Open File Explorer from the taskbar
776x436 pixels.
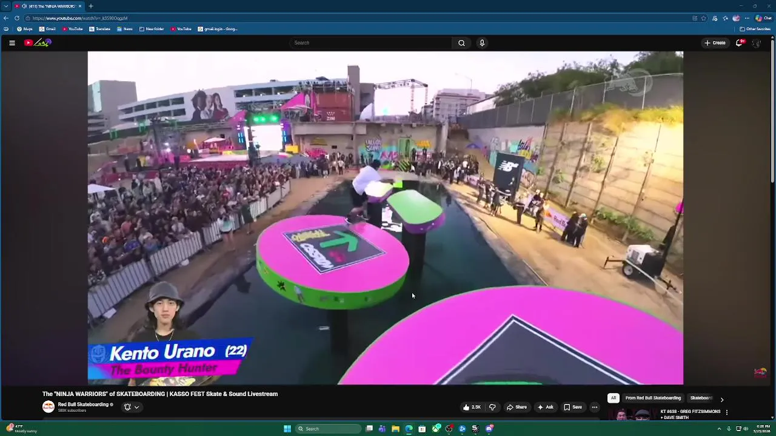pyautogui.click(x=395, y=429)
